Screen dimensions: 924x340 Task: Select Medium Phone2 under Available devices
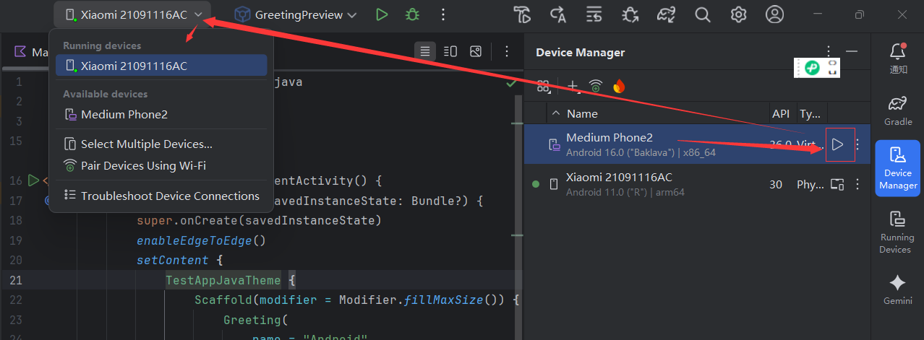point(161,114)
